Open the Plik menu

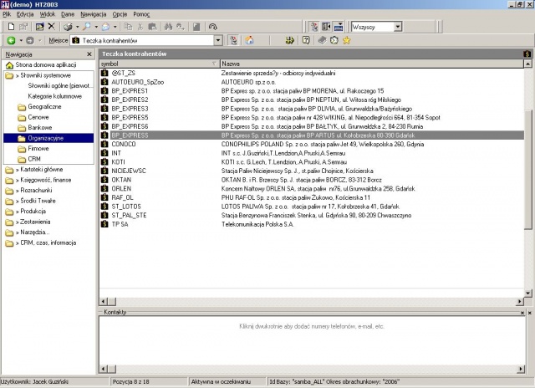tap(7, 14)
